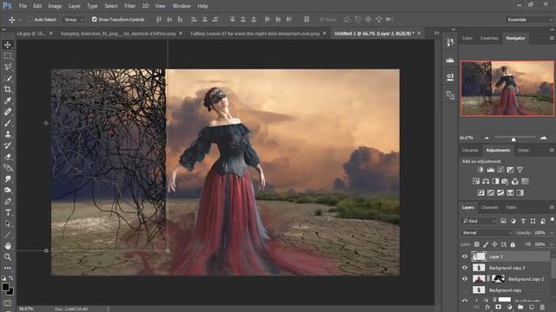Add a layer mask
Image resolution: width=556 pixels, height=312 pixels.
coord(498,308)
